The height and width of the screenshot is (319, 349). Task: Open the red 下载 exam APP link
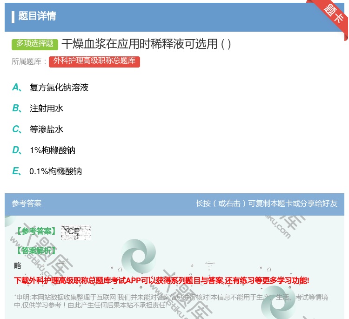[161, 280]
